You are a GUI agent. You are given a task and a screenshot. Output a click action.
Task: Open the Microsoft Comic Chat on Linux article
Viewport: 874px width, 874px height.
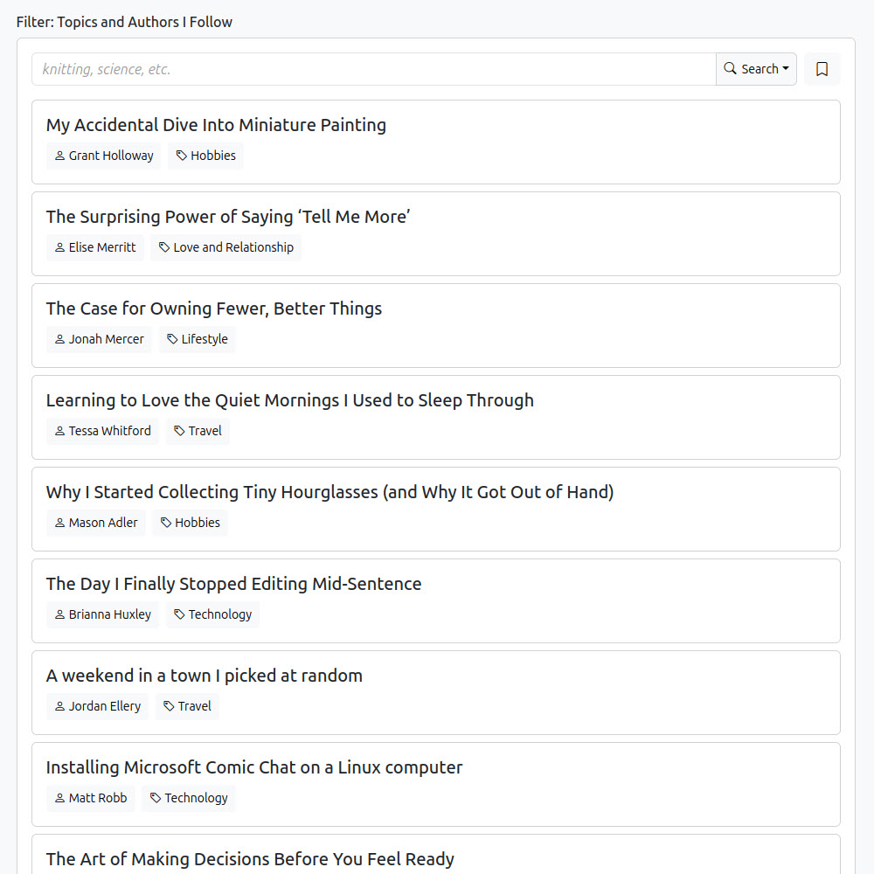tap(254, 767)
